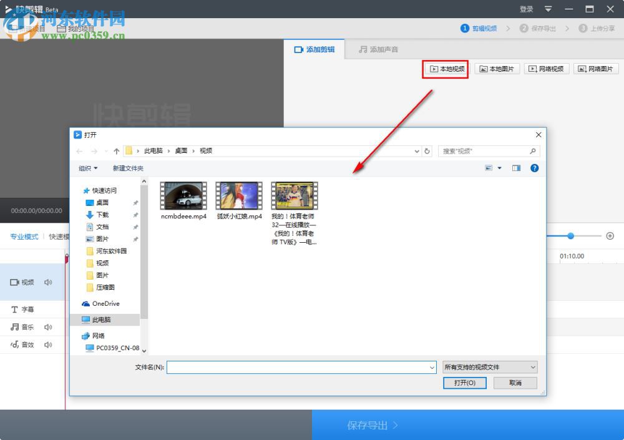624x440 pixels.
Task: Open the 组织 organize menu
Action: pos(88,168)
